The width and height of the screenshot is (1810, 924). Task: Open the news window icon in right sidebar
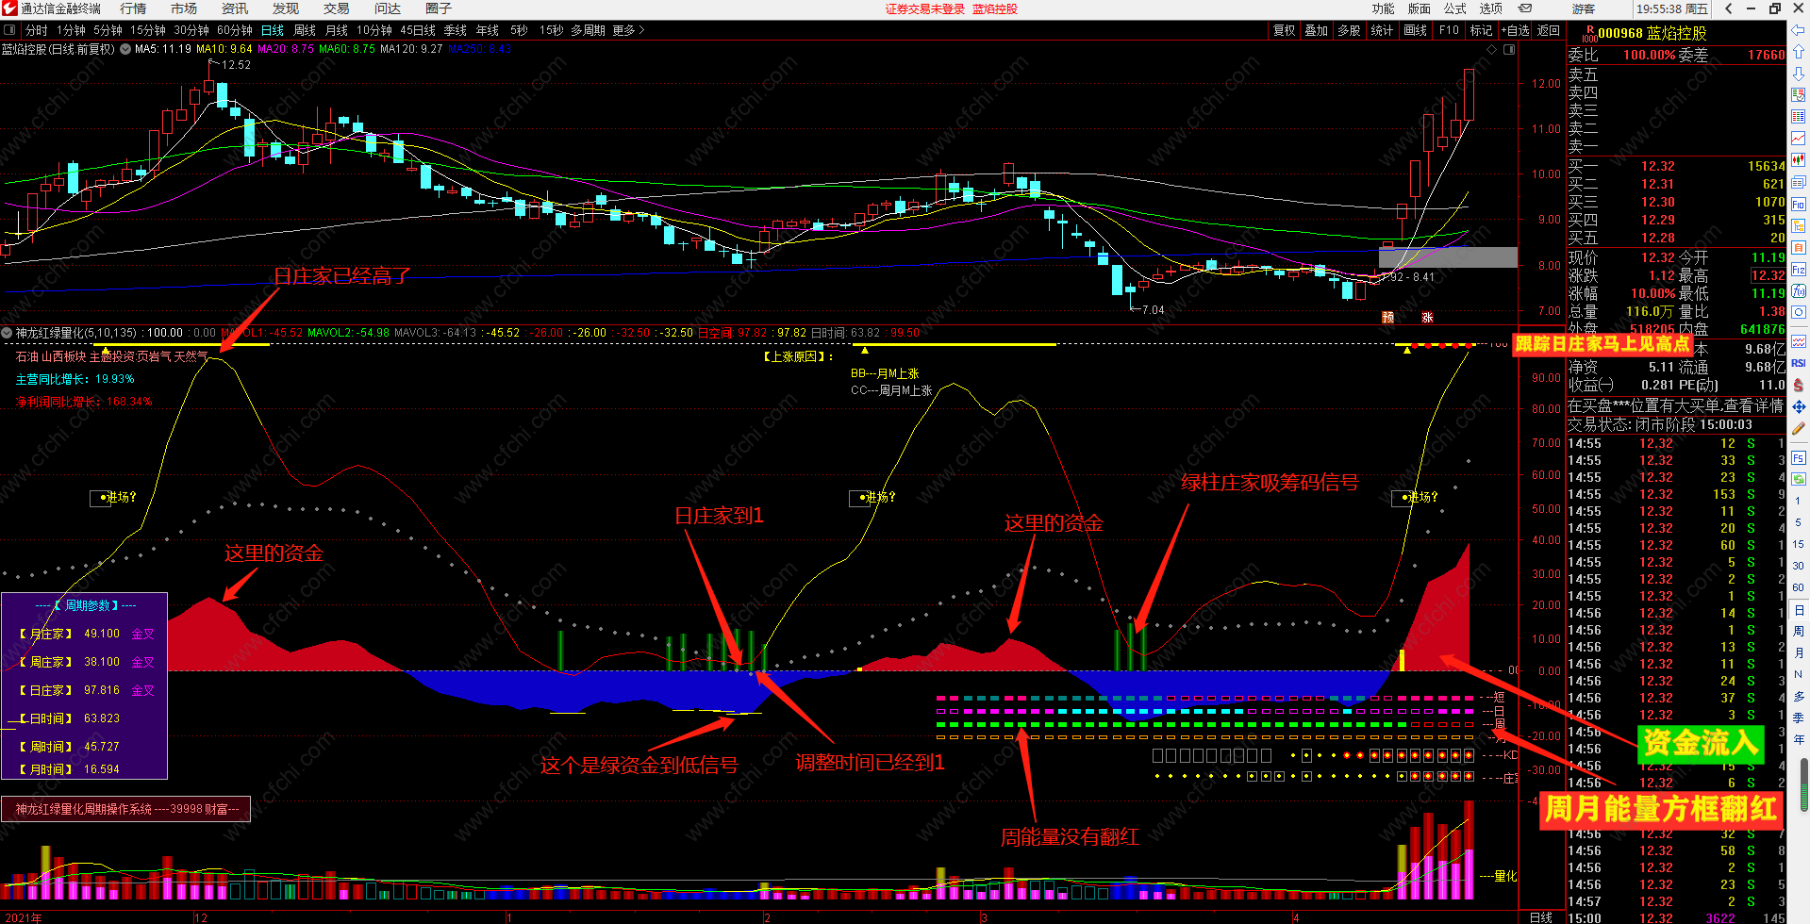[1799, 182]
